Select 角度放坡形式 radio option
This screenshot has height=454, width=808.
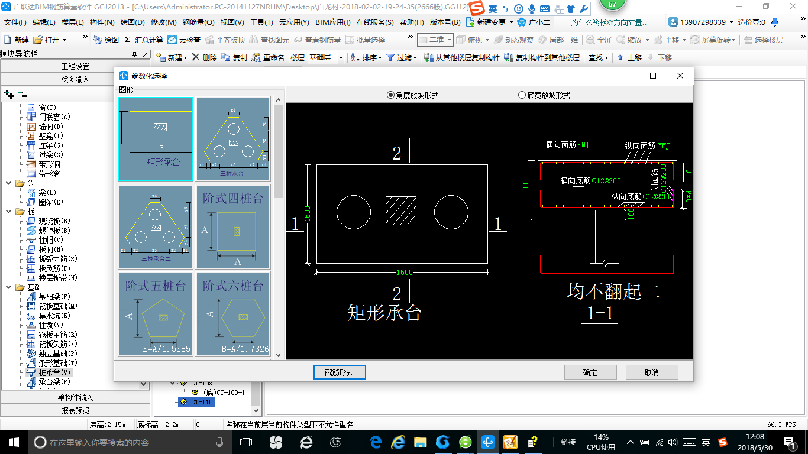[413, 95]
